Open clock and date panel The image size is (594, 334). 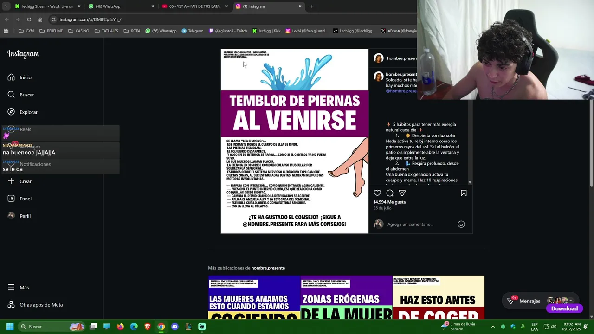(x=571, y=327)
